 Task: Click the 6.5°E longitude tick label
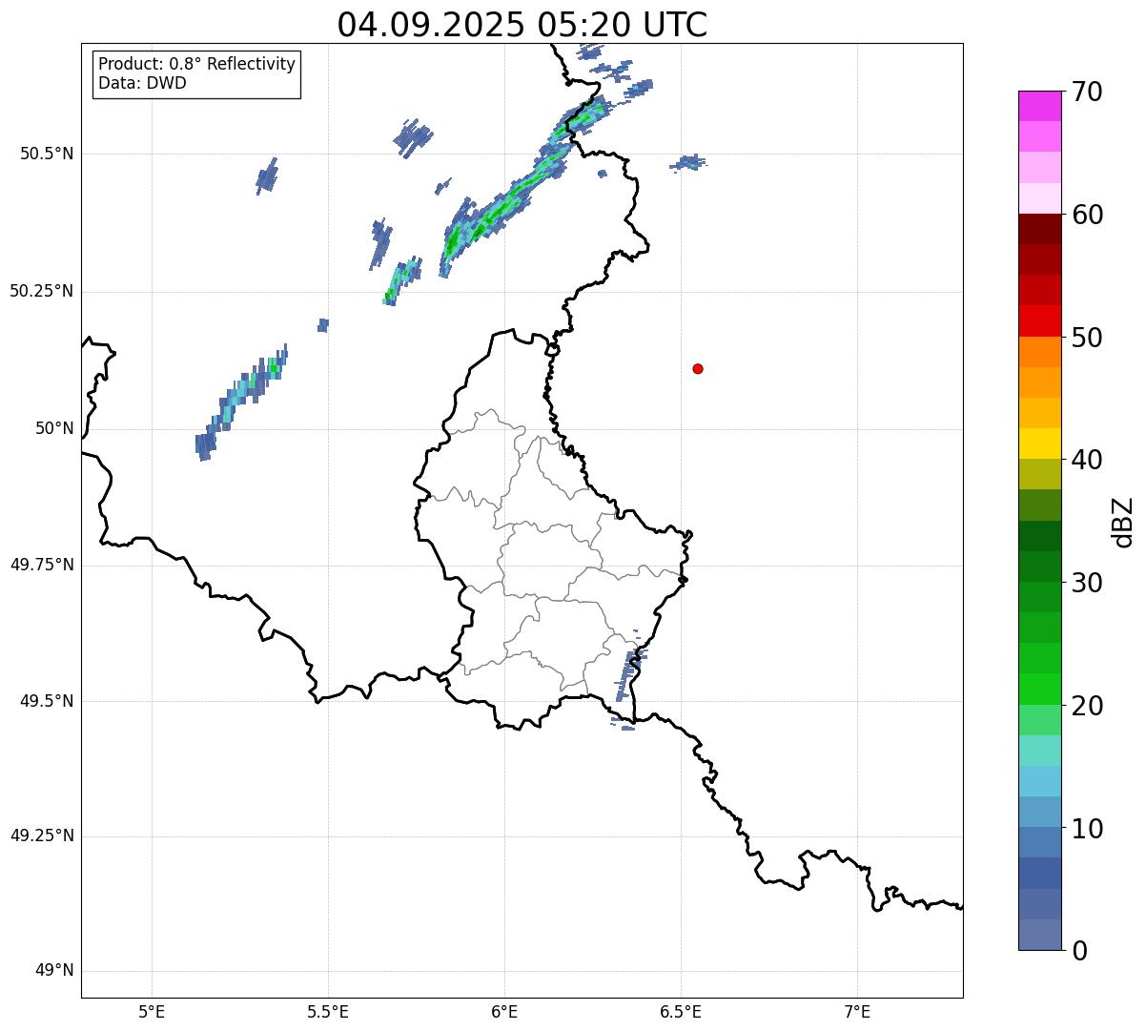point(681,1011)
